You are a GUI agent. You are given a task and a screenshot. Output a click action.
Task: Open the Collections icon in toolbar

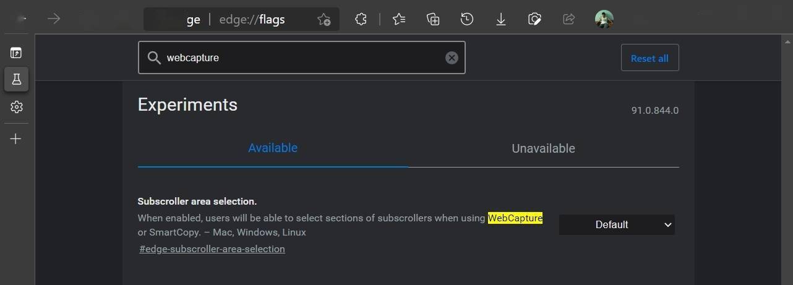click(433, 19)
